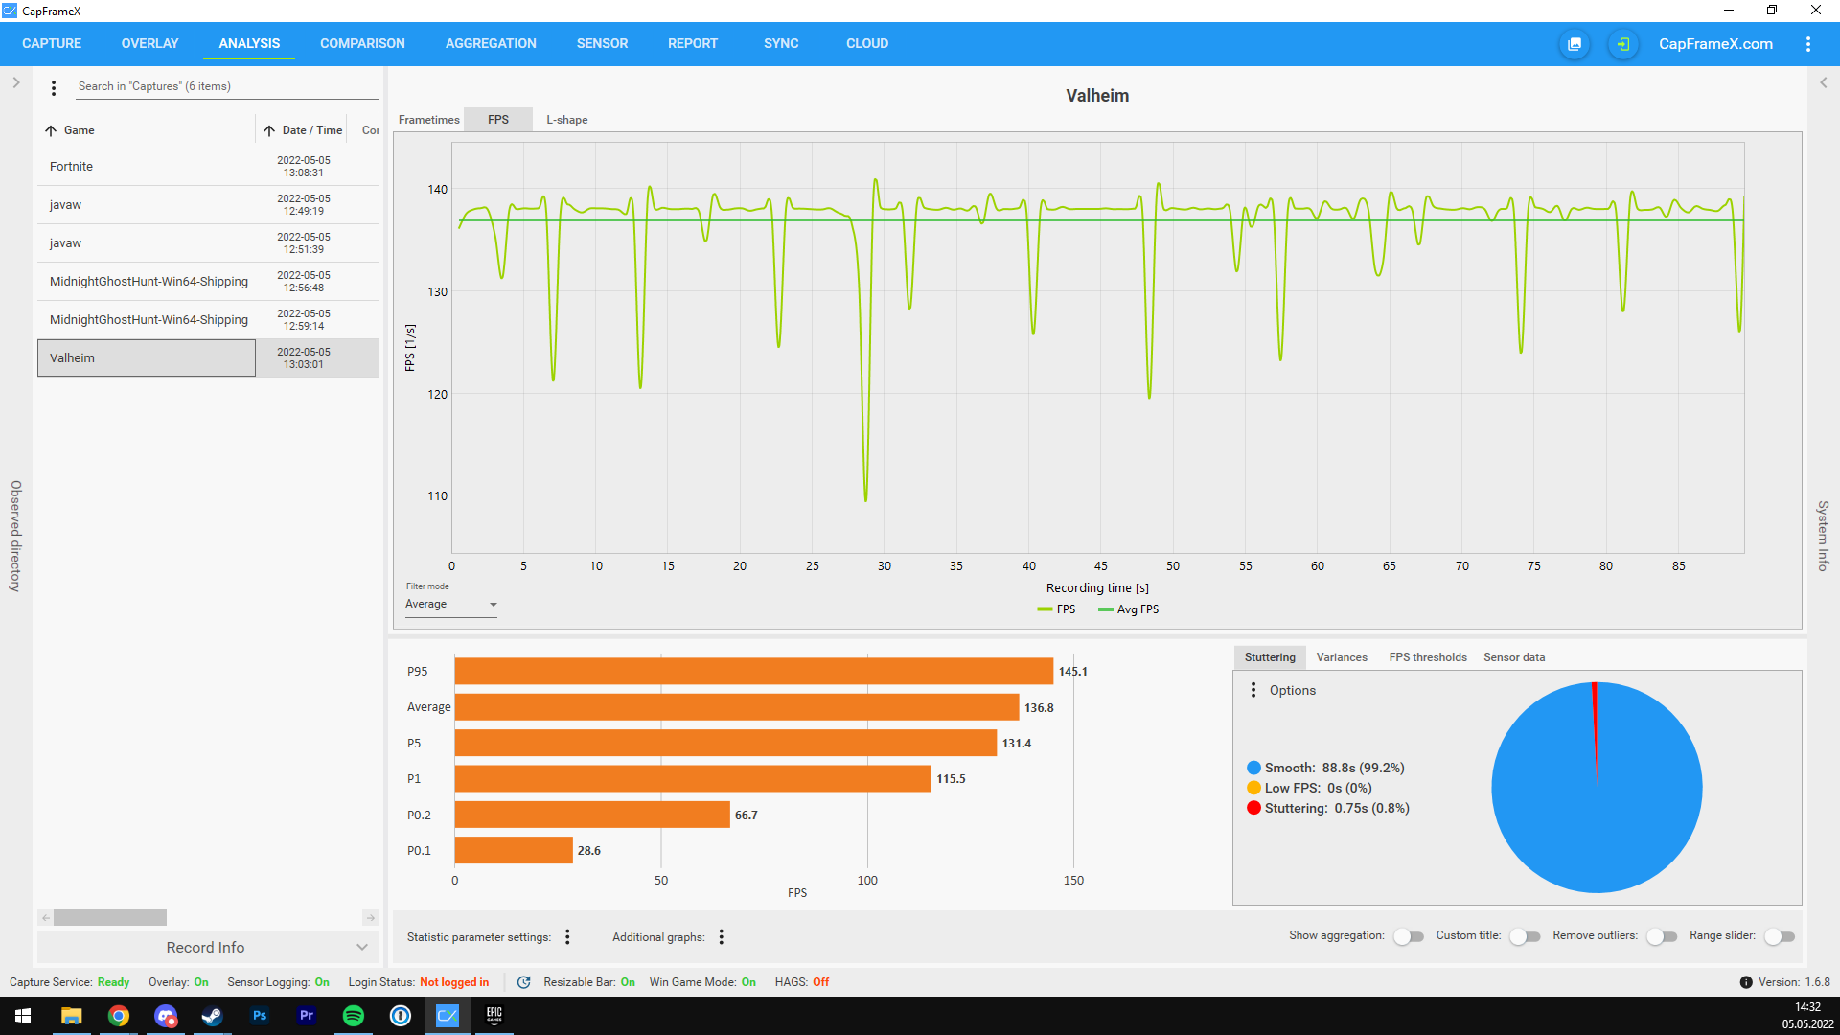Open the top-right three-dot menu

(1807, 44)
